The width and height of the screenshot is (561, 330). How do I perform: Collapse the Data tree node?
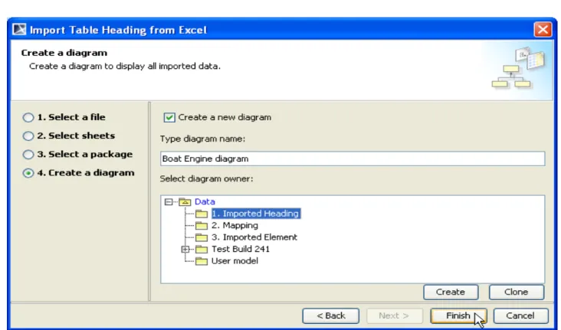pos(169,202)
